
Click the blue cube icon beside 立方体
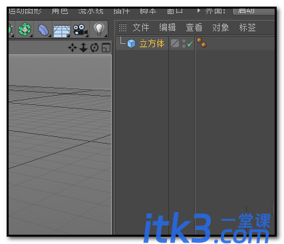click(132, 43)
